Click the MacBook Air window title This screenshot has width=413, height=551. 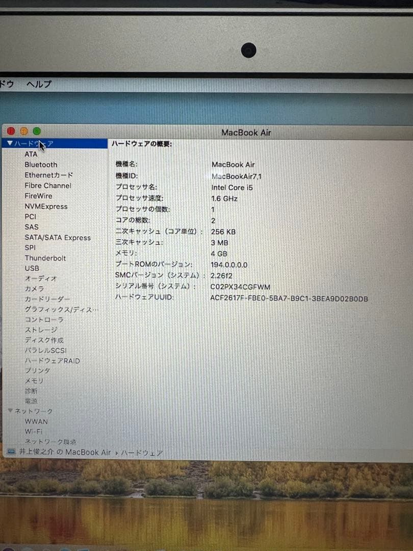pos(246,133)
